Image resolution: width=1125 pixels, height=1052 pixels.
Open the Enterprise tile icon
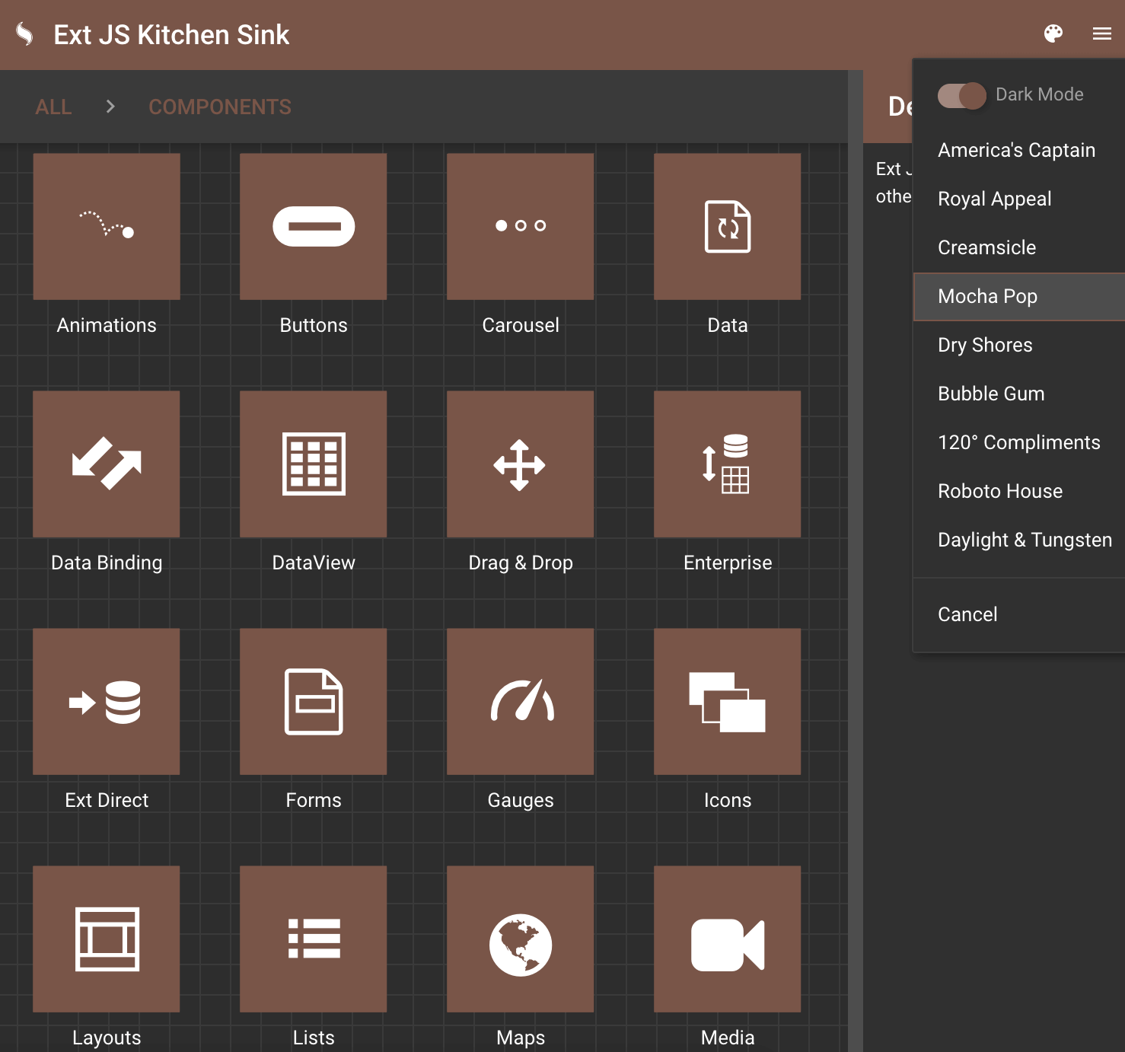pos(728,464)
